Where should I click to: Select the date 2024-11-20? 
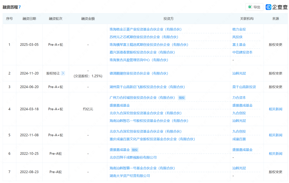point(29,73)
